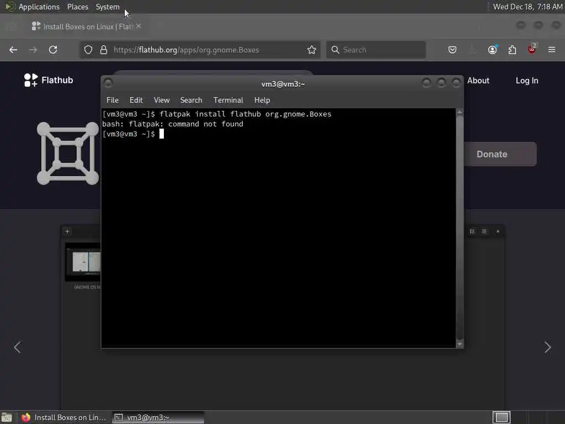Click the MATE logo beside Applications
Viewport: 565px width, 424px height.
coord(10,7)
